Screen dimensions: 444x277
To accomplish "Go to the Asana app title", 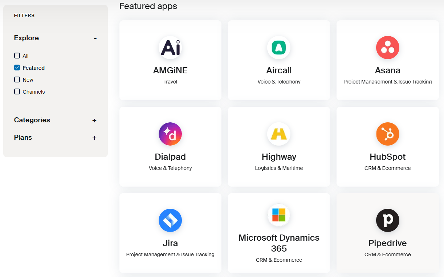I will (388, 70).
